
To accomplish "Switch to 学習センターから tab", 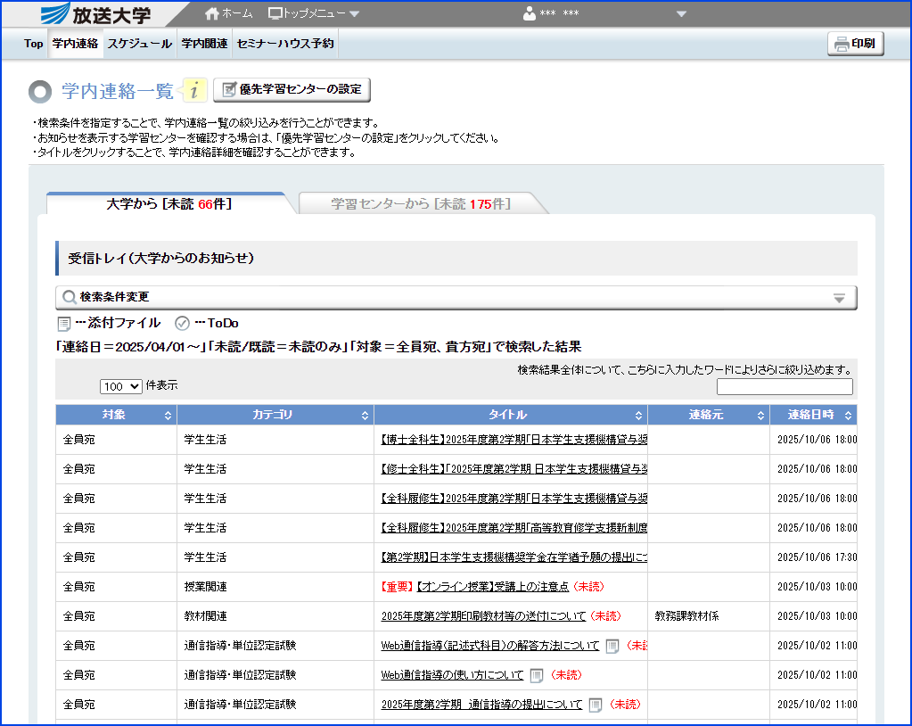I will click(421, 204).
